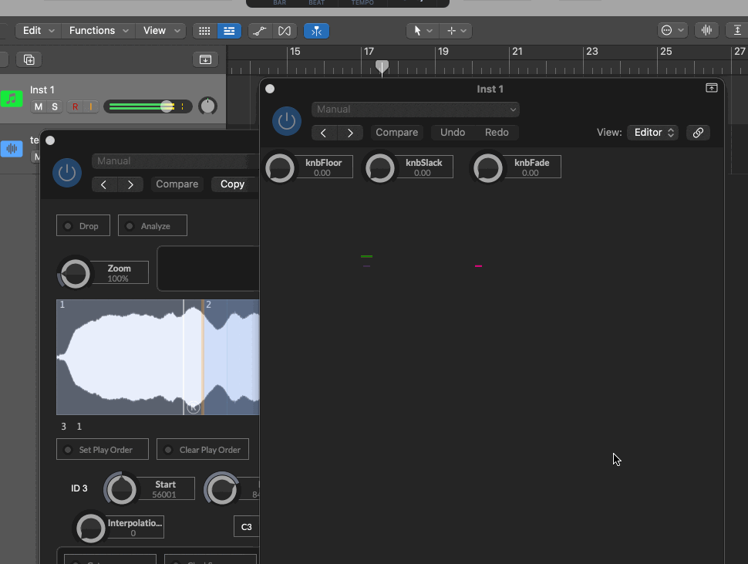Viewport: 748px width, 564px height.
Task: Click the knbFade knob
Action: [488, 168]
